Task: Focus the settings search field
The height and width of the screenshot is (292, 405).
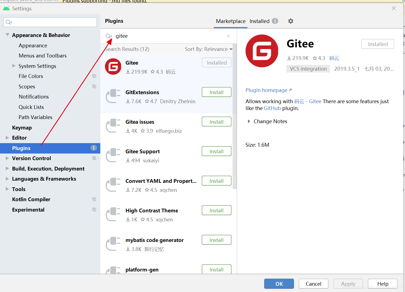Action: pyautogui.click(x=50, y=22)
